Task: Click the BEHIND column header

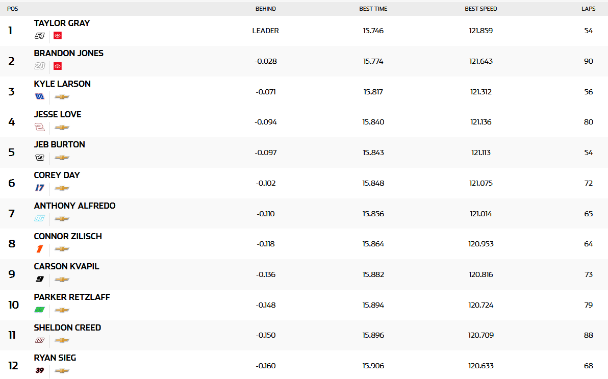Action: tap(265, 9)
